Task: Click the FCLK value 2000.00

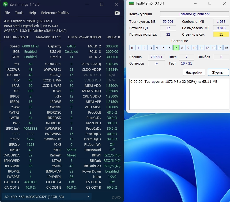Action: point(112,52)
